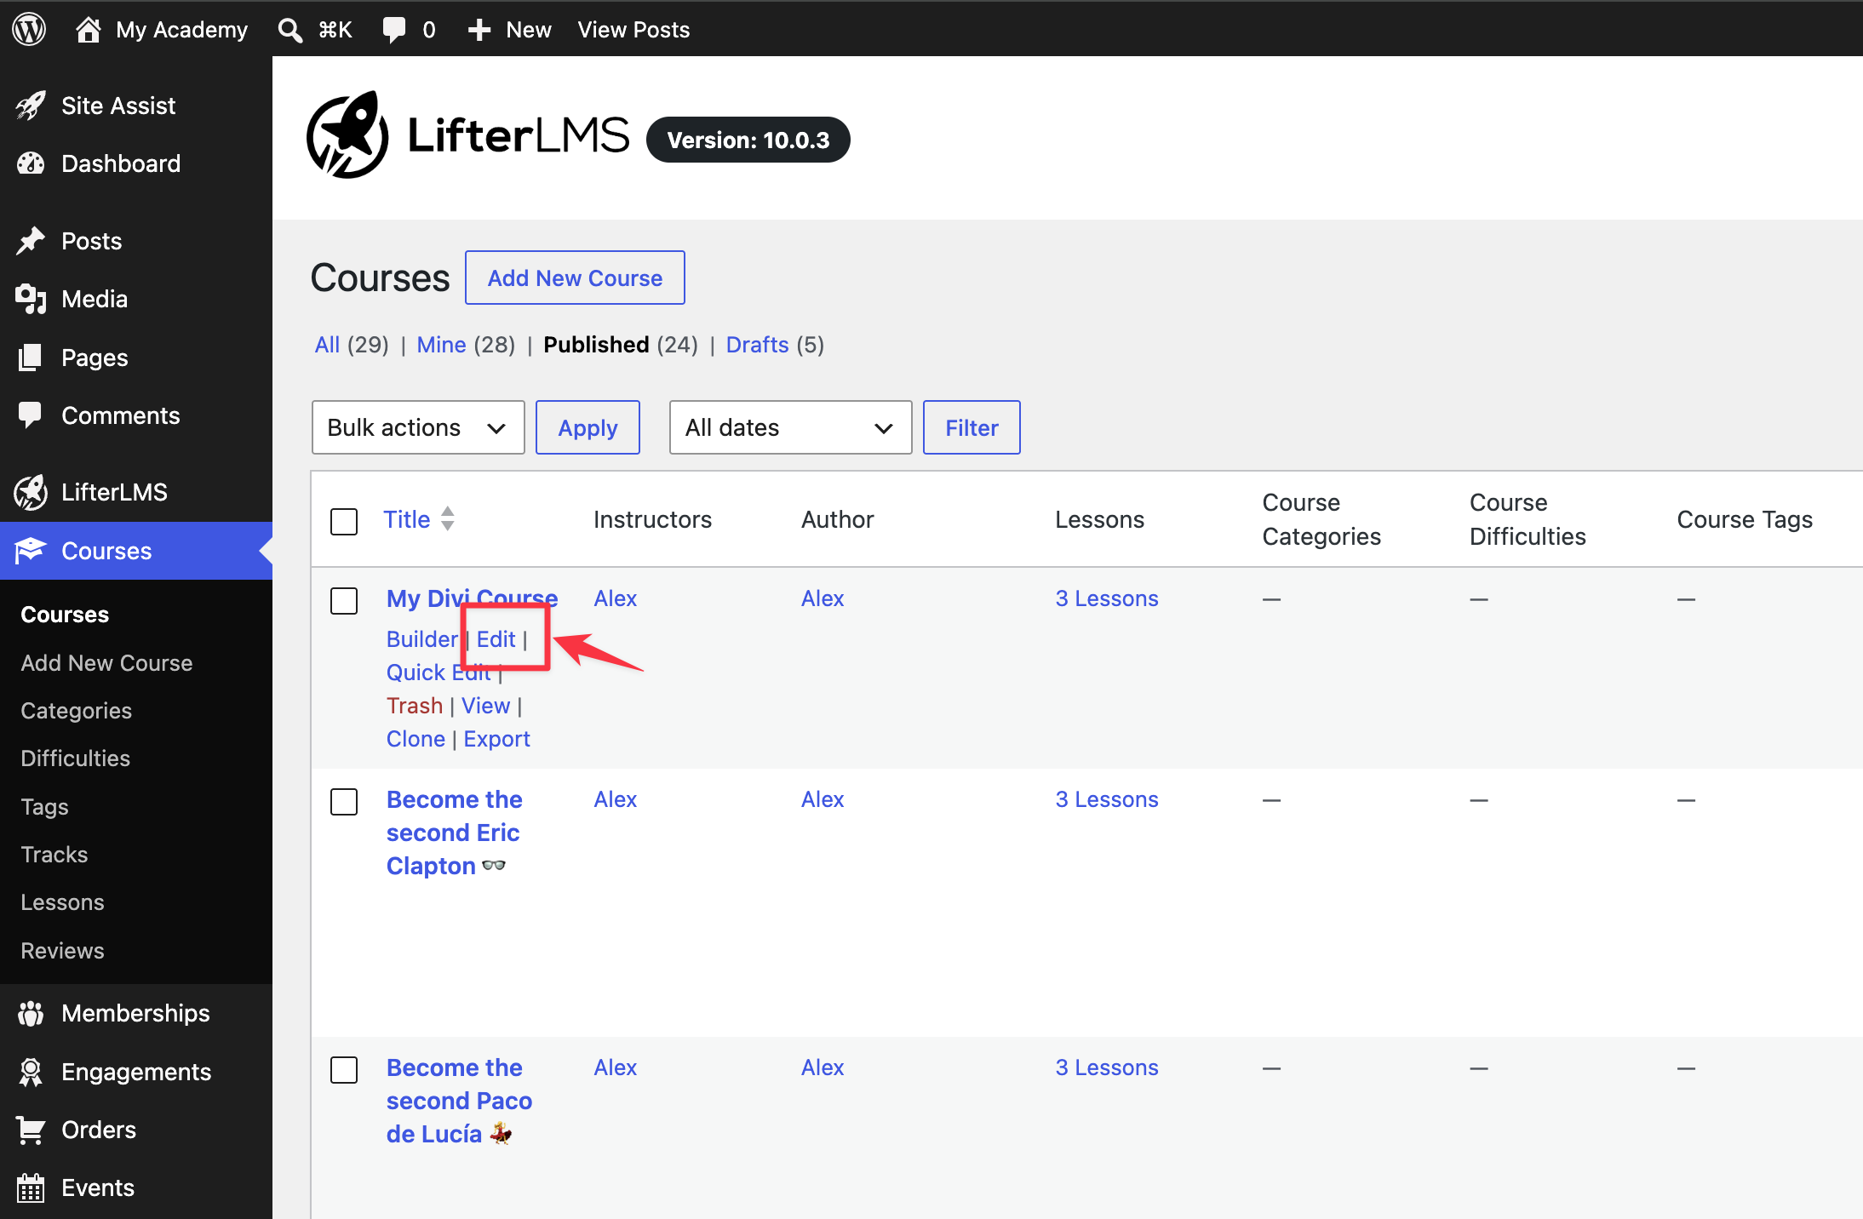Click the Published (24) filter text
This screenshot has width=1863, height=1219.
[x=621, y=345]
